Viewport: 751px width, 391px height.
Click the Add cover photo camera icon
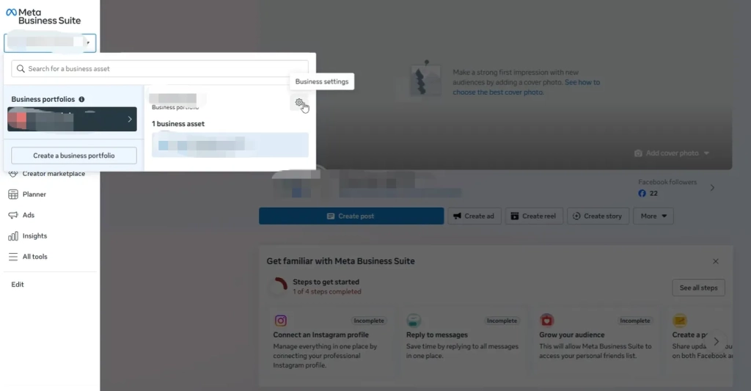tap(638, 153)
